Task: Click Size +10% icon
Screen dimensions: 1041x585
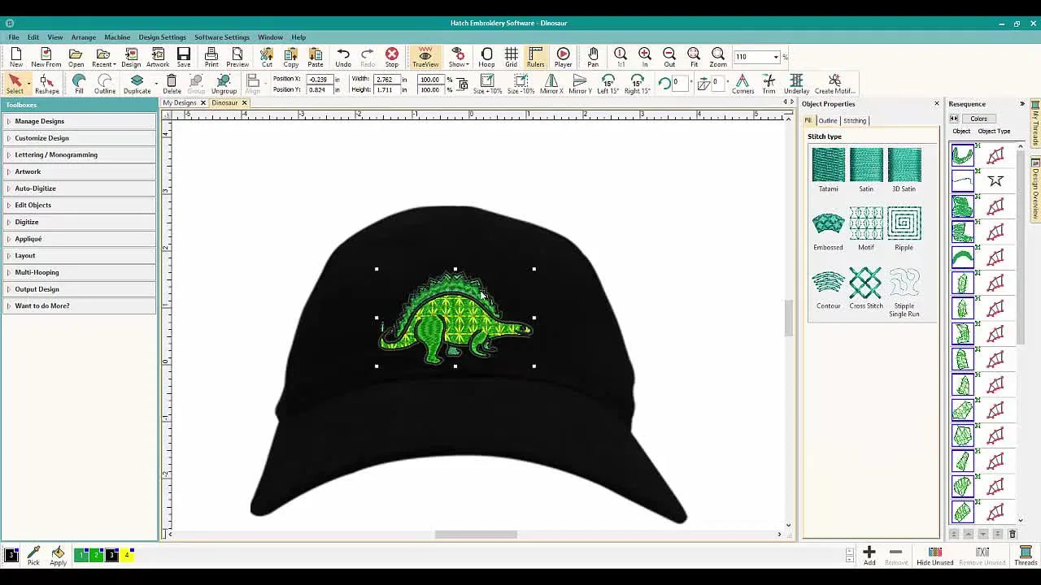Action: click(487, 84)
